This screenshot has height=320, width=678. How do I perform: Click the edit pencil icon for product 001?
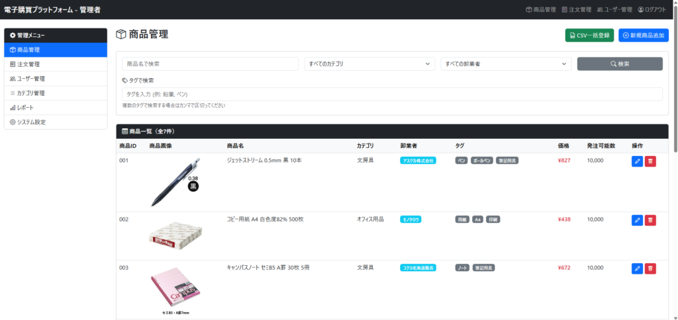637,161
